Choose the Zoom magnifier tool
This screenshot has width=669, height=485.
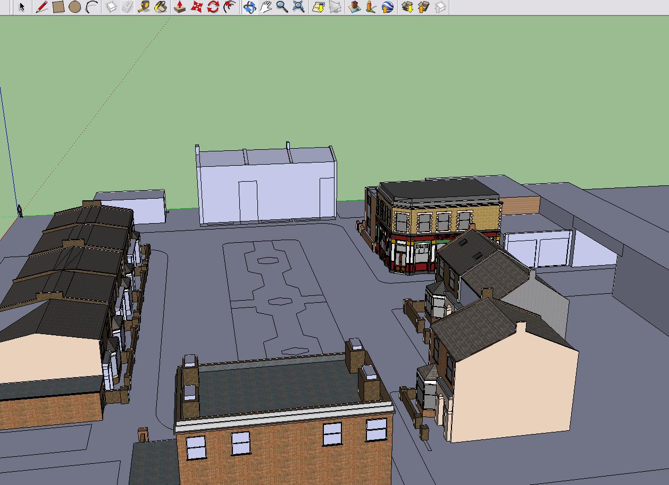[x=282, y=7]
